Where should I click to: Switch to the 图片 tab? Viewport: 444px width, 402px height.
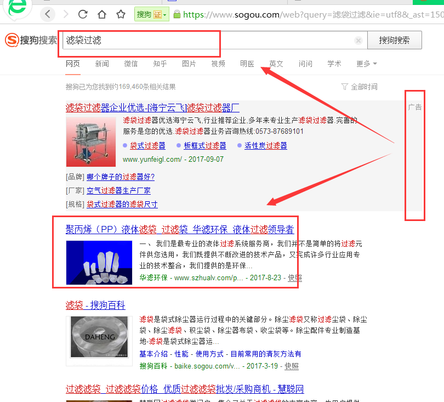[189, 64]
